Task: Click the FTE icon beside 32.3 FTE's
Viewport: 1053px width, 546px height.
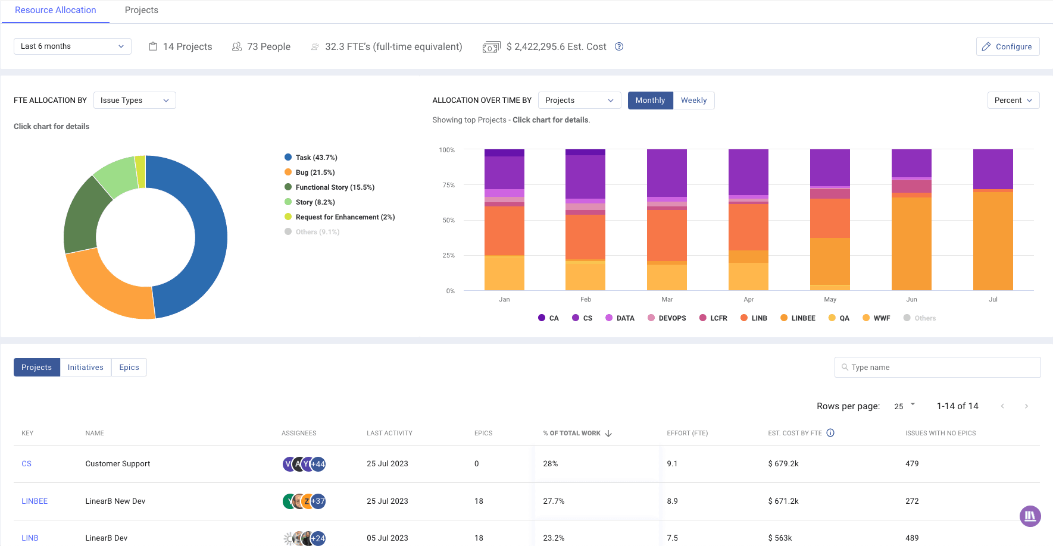Action: 315,47
